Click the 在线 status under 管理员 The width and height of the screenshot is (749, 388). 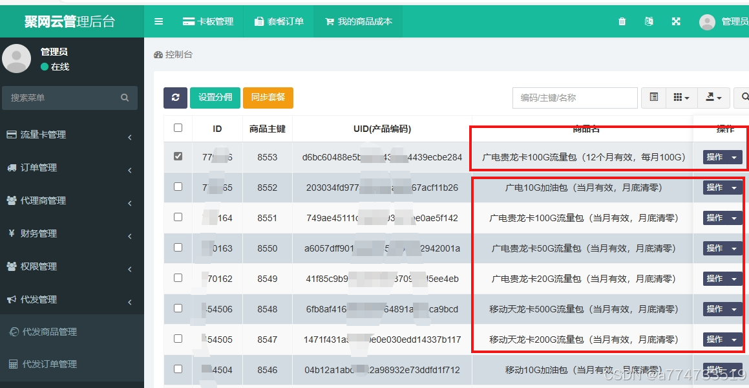55,67
